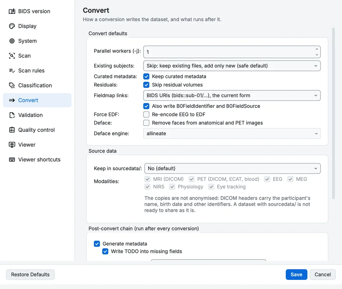Decrease Parallel workers with the down arrow
Viewport: 342px width, 289px height.
coord(317,55)
